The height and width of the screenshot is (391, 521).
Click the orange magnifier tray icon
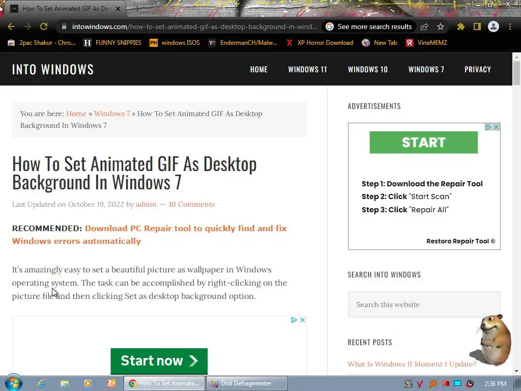[432, 384]
